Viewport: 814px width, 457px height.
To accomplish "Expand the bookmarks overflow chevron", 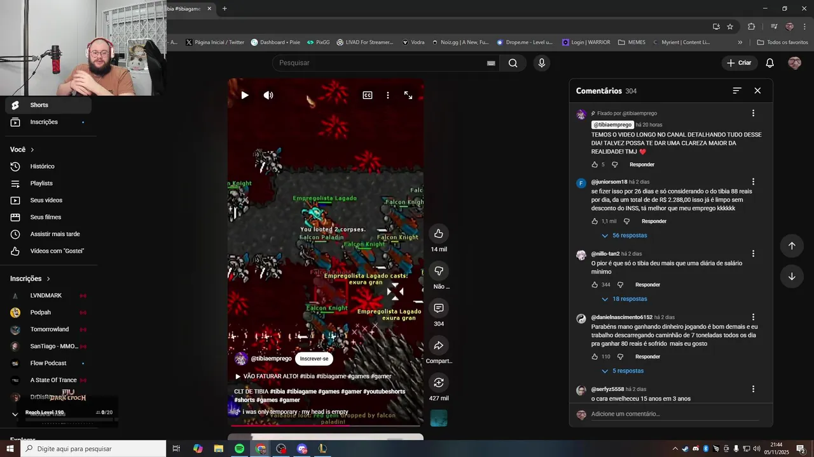I will pos(740,43).
